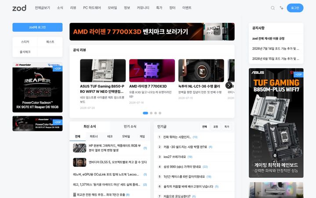316x198 pixels.
Task: Click the blue 로그인 button in header
Action: [x=295, y=8]
